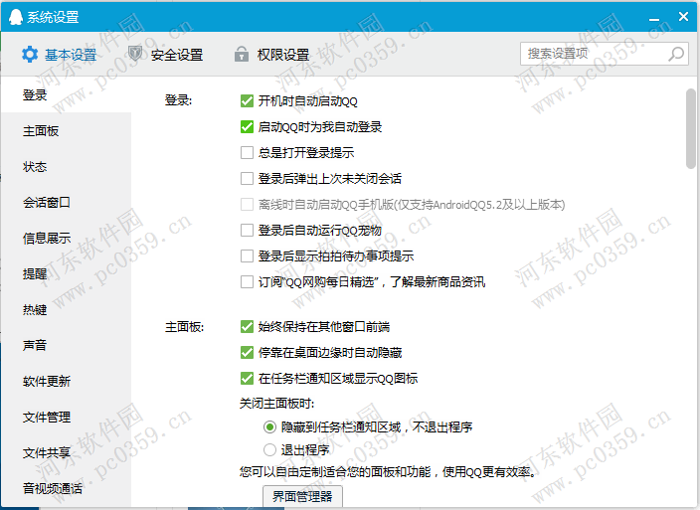Select 声音 in the sidebar
The height and width of the screenshot is (510, 700).
pos(66,345)
